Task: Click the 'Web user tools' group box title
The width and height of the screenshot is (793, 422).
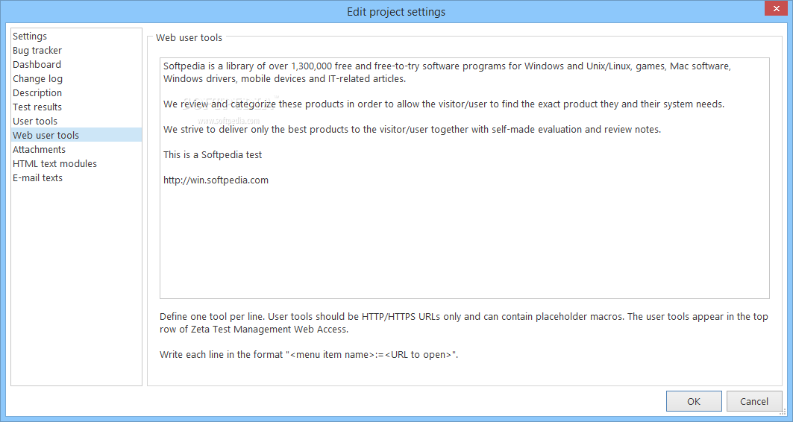Action: coord(189,38)
